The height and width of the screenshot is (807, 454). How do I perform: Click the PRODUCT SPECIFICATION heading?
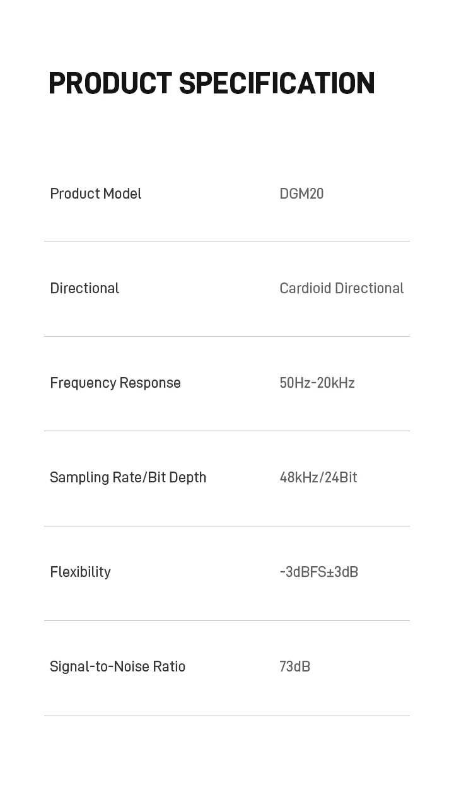click(x=212, y=83)
